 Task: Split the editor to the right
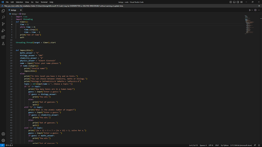click(255, 10)
